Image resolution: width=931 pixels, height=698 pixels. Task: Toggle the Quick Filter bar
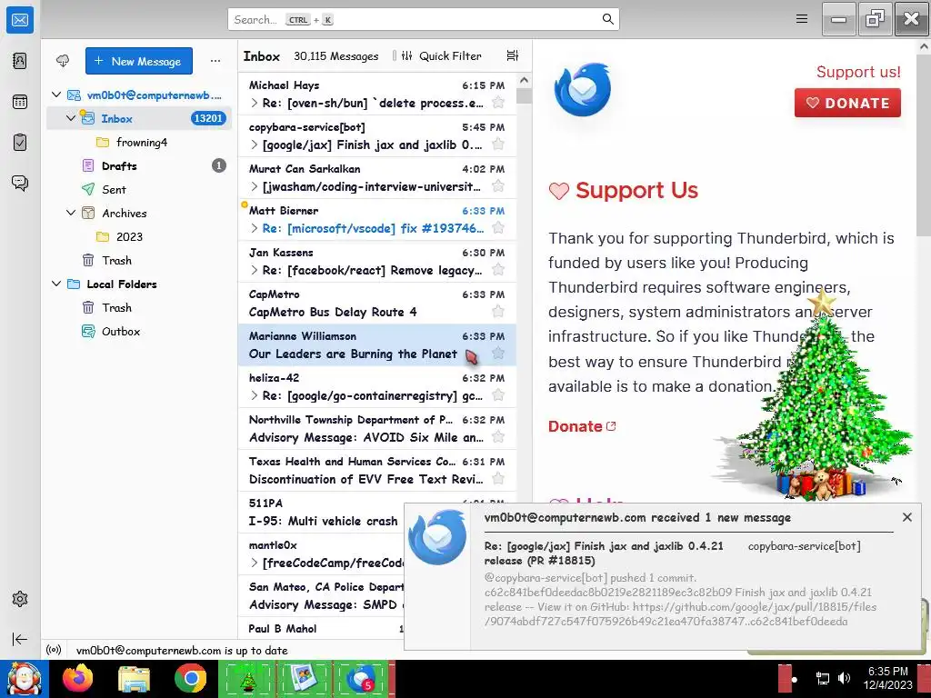(441, 55)
